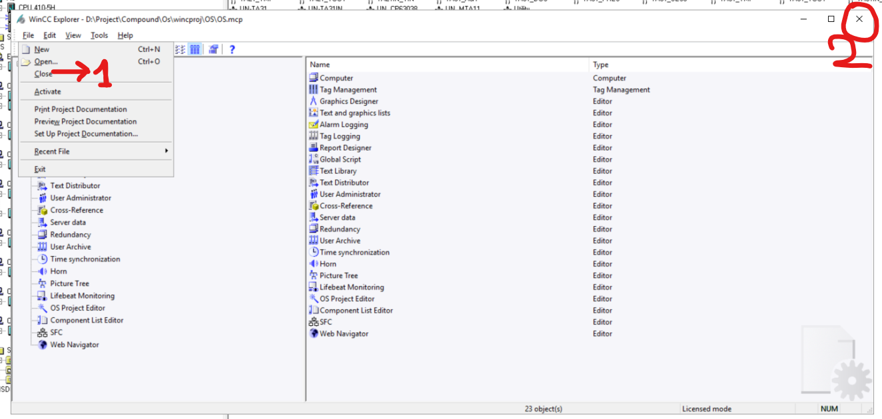Choose Close from the File menu
The width and height of the screenshot is (882, 419).
coord(43,74)
